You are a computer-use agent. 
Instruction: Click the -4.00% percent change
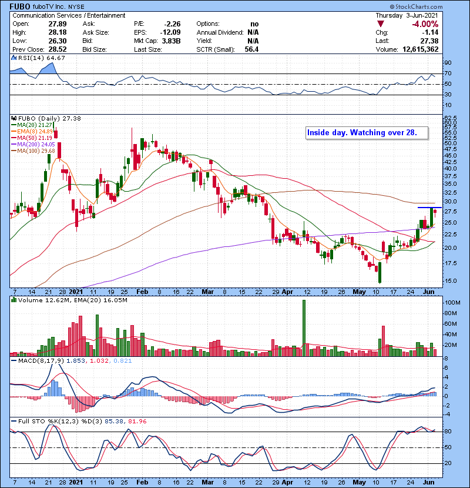click(425, 24)
